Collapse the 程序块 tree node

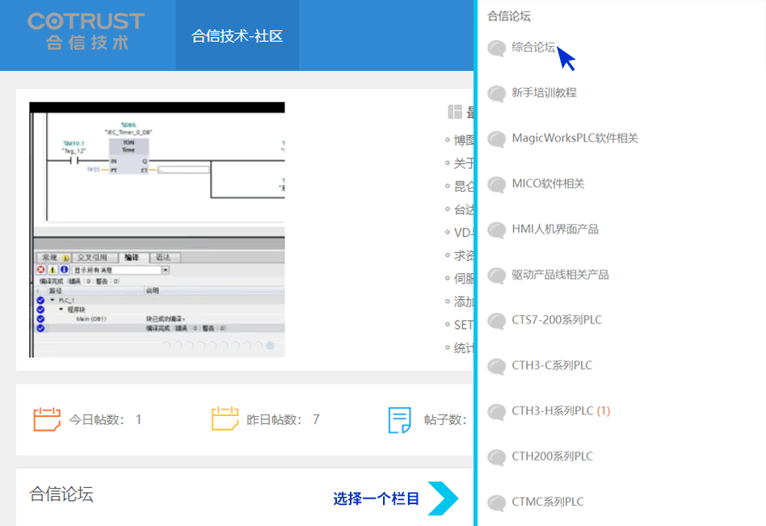(61, 309)
